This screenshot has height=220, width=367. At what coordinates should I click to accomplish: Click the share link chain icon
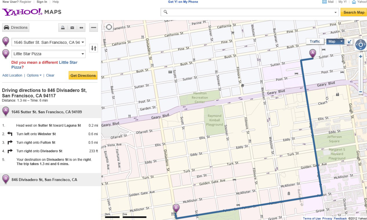click(81, 28)
